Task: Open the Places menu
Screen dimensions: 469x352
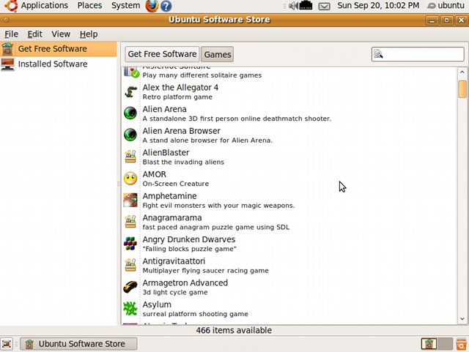Action: click(89, 5)
